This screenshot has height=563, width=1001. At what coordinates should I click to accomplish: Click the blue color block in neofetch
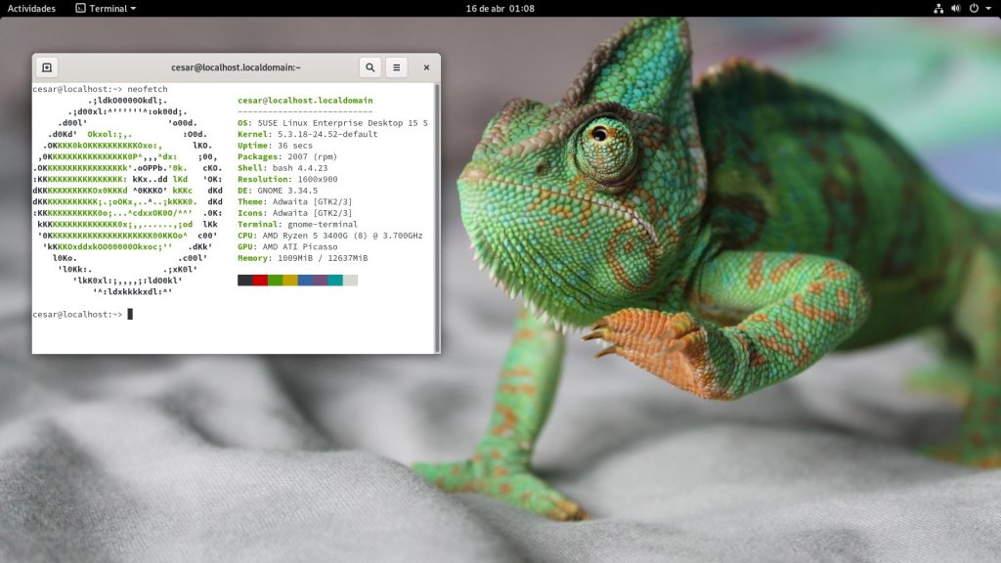pyautogui.click(x=305, y=281)
